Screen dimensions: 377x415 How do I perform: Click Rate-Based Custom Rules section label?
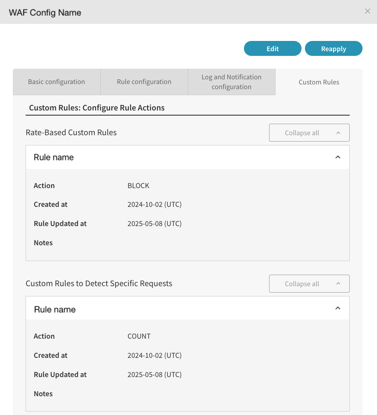[x=71, y=132]
